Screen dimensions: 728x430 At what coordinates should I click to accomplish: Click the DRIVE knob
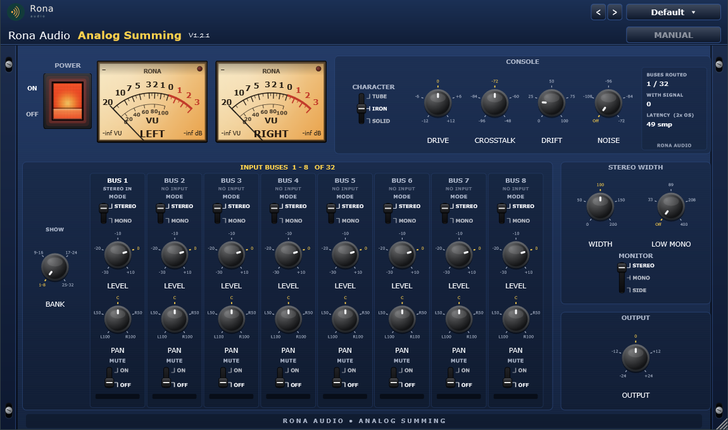tap(438, 103)
